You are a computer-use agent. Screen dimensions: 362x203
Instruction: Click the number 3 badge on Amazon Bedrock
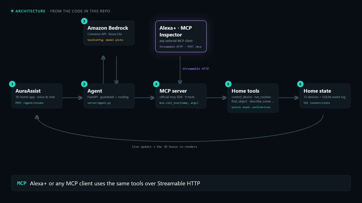tap(84, 21)
